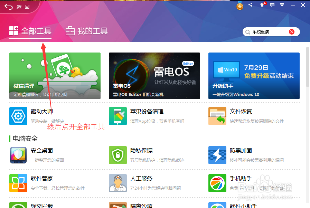The width and height of the screenshot is (310, 208).
Task: Open the 软件管家 colorful icon
Action: [18, 183]
